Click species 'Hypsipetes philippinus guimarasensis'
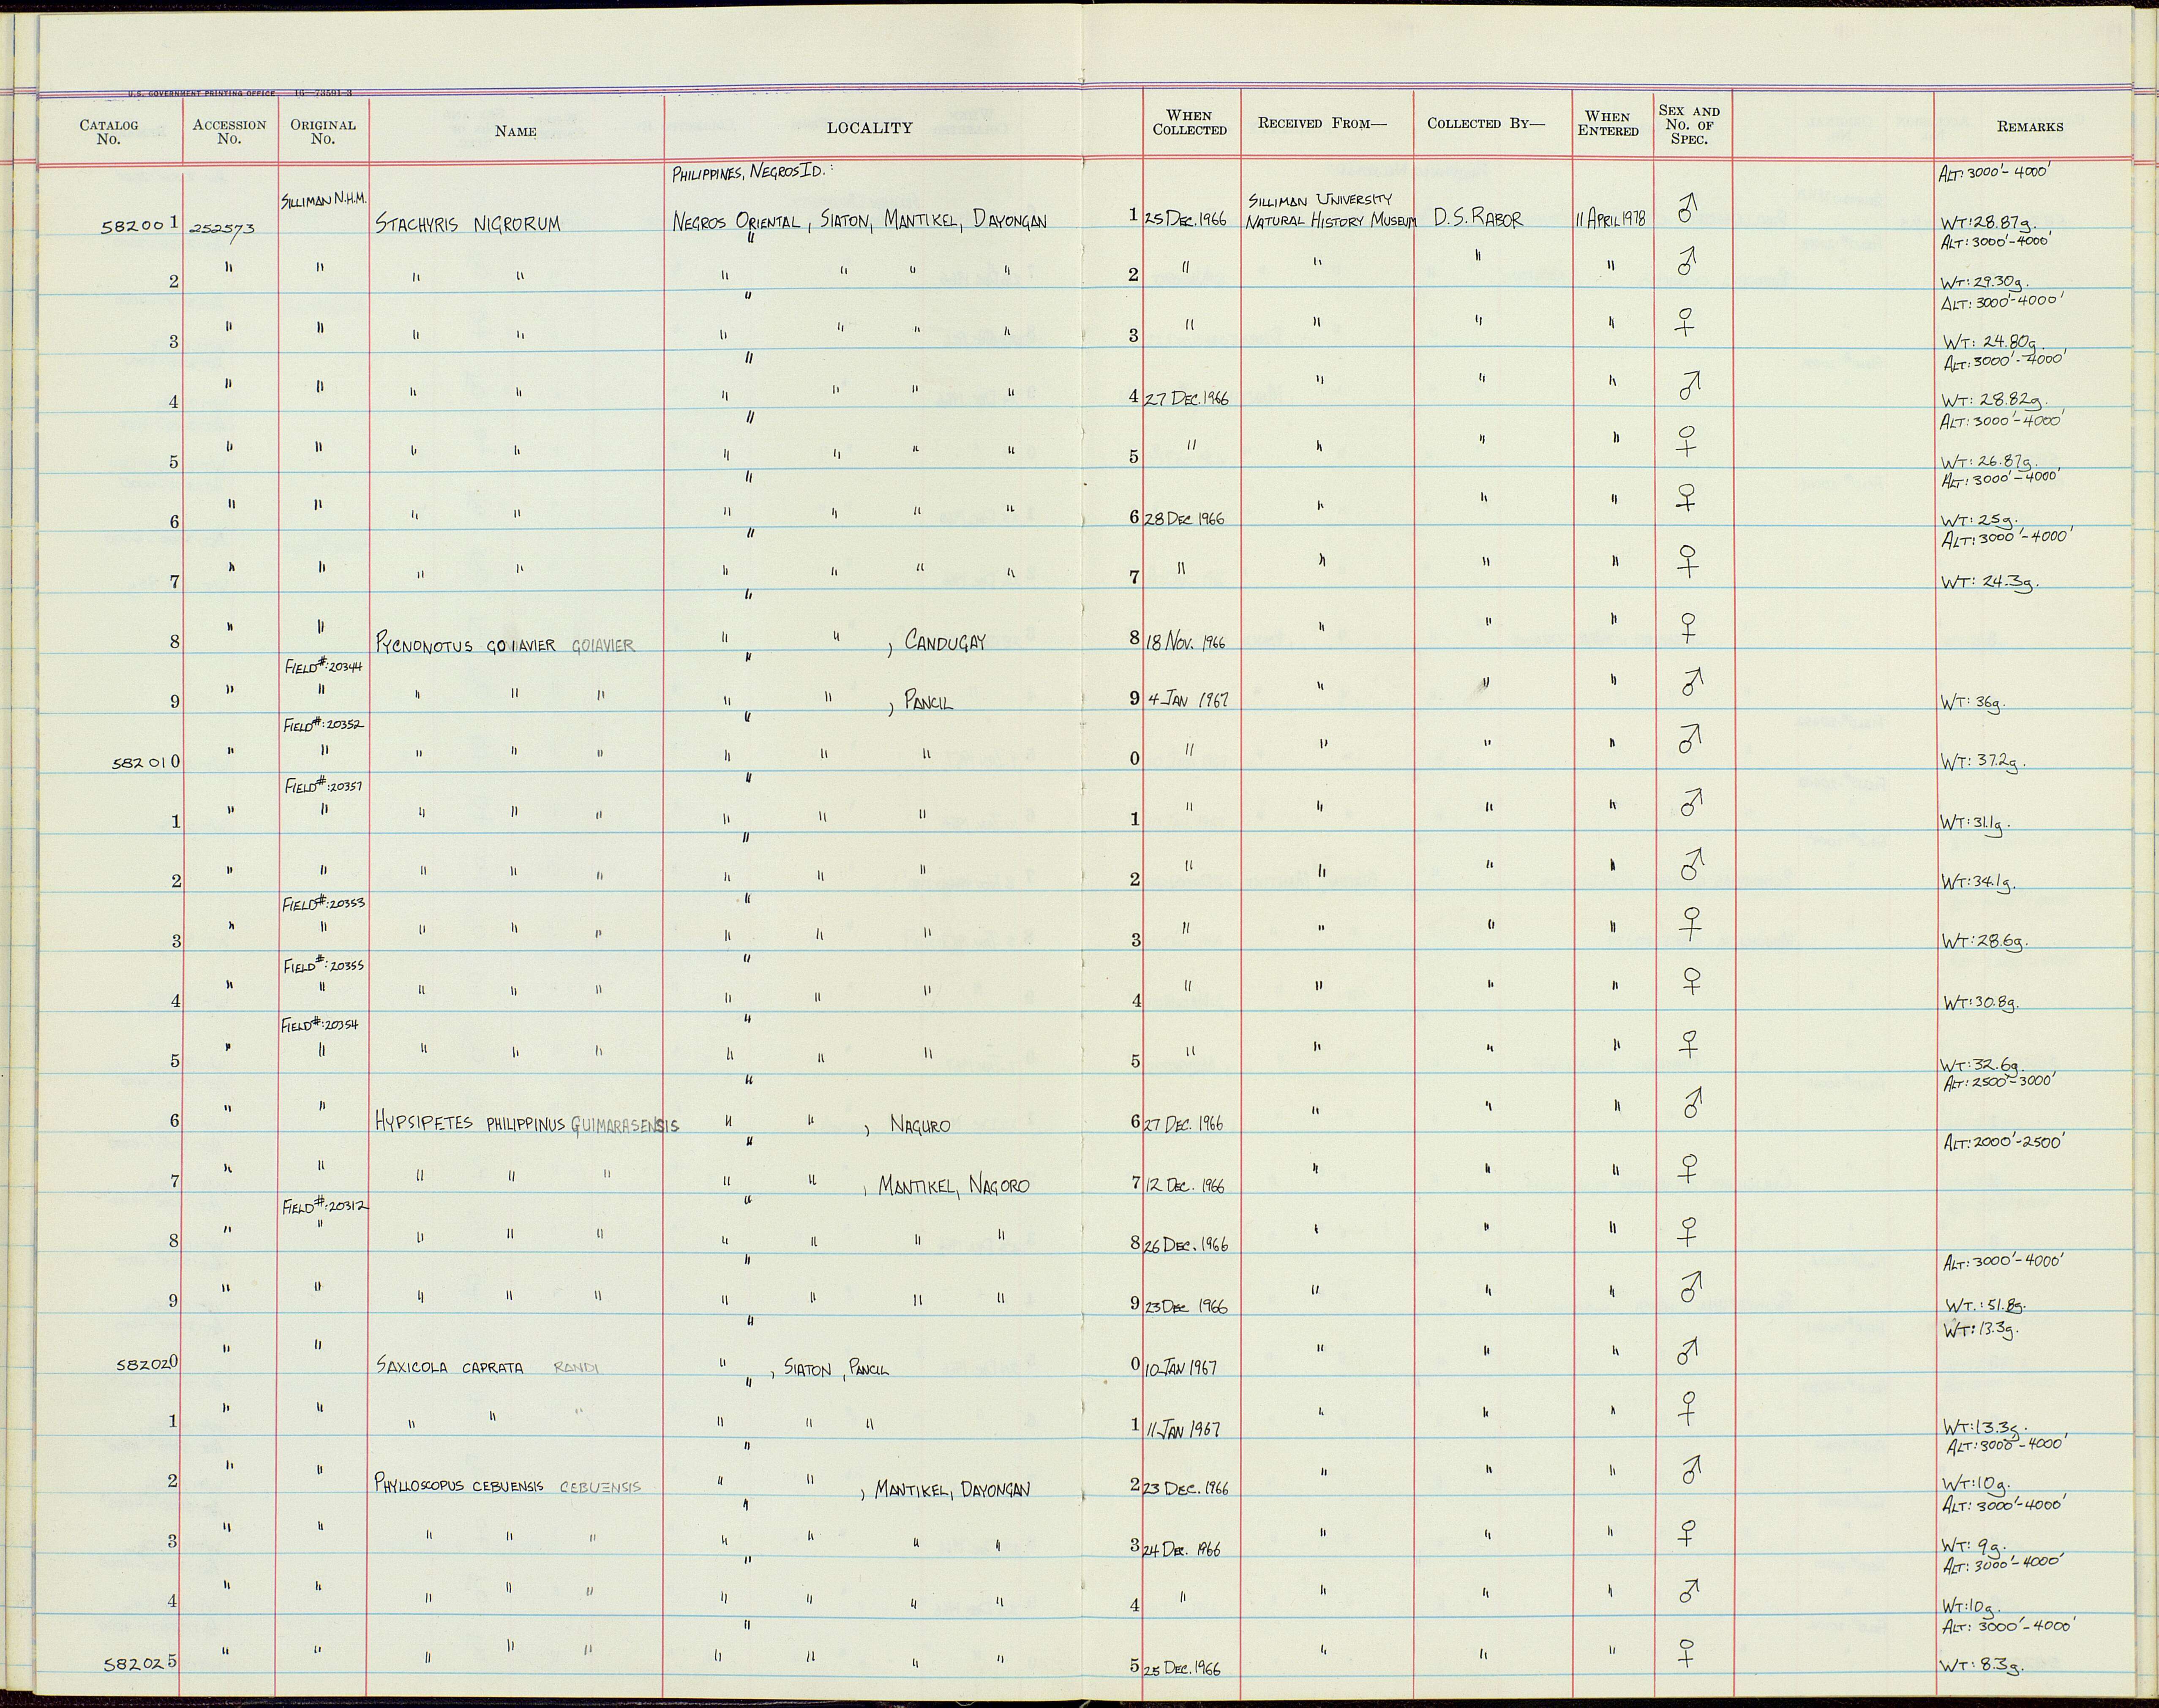The width and height of the screenshot is (2159, 1708). pyautogui.click(x=527, y=1124)
